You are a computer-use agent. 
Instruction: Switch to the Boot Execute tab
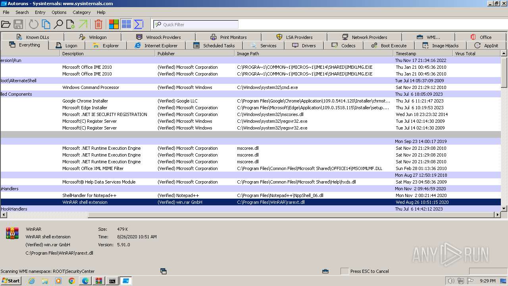pos(389,45)
